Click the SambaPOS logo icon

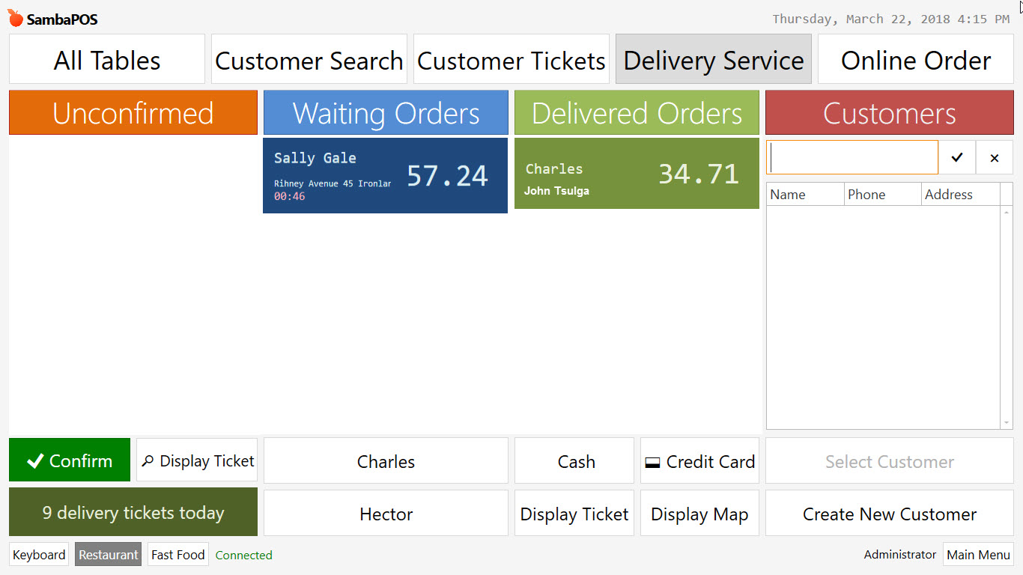(x=13, y=19)
